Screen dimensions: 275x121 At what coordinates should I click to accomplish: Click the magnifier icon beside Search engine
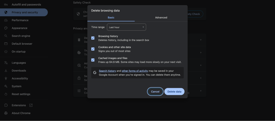(x=6, y=36)
